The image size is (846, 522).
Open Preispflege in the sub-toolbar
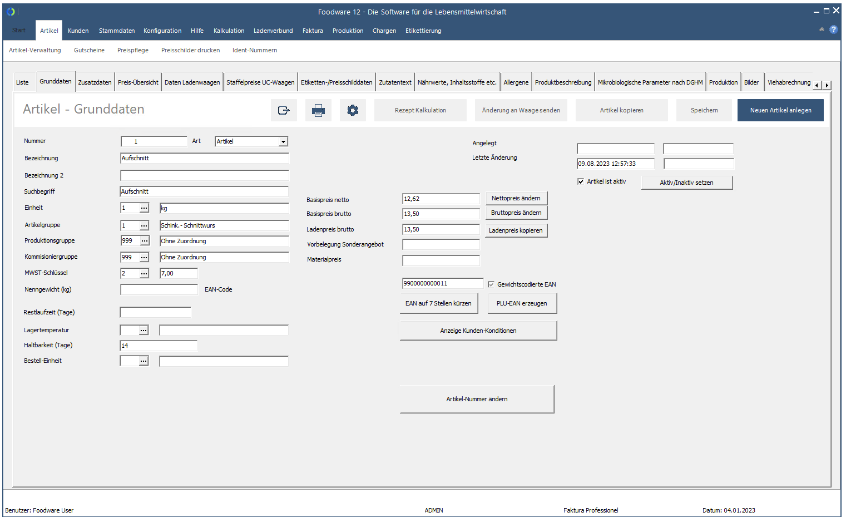133,50
